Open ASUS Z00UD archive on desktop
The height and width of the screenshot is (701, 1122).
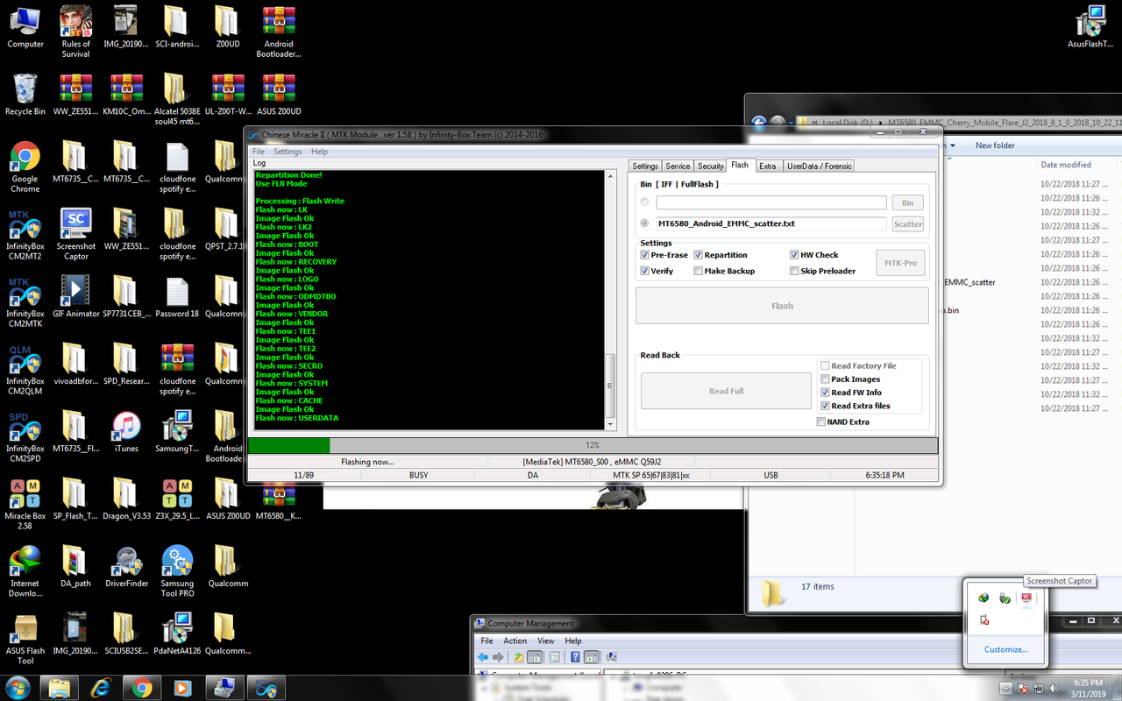[279, 95]
